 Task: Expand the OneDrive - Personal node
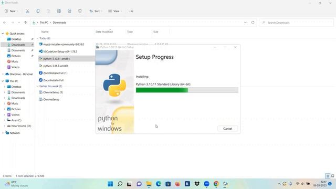3,74
